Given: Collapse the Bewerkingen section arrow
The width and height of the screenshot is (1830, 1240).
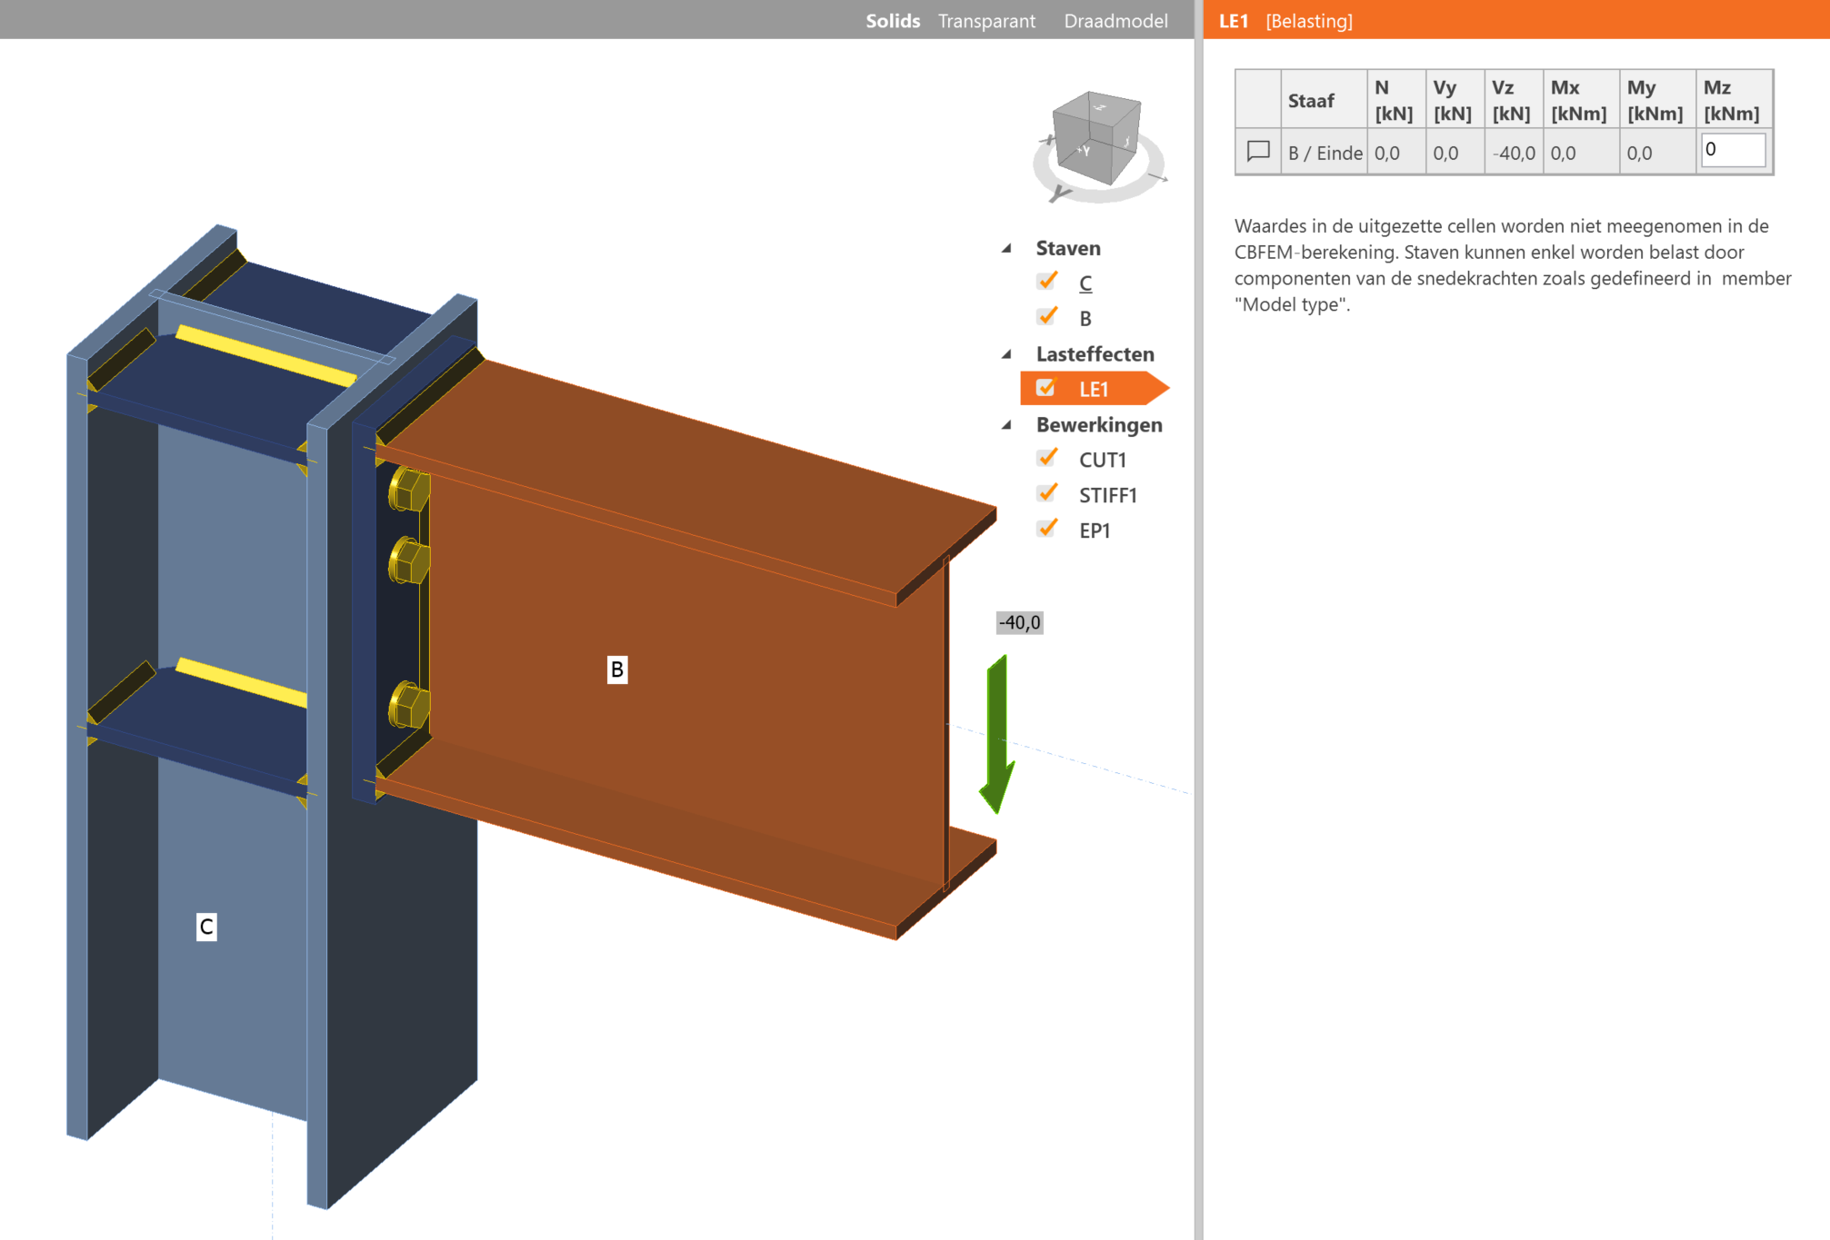Looking at the screenshot, I should click(1006, 425).
